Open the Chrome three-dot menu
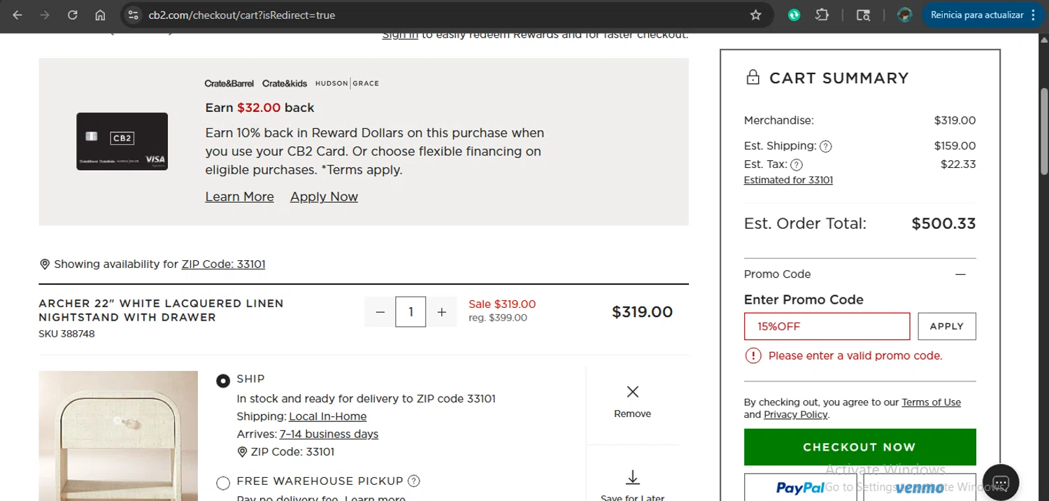Image resolution: width=1049 pixels, height=501 pixels. pos(1034,15)
